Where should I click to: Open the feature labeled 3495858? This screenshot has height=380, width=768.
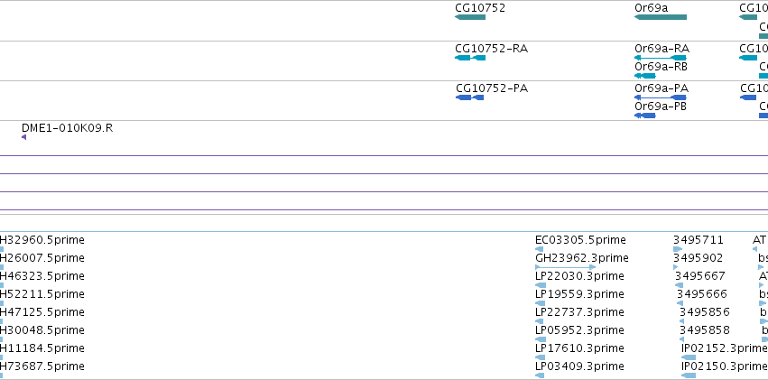(x=704, y=330)
